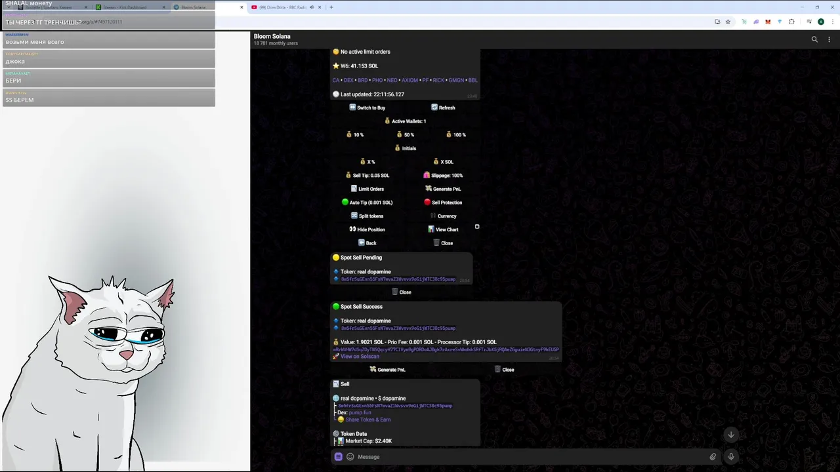Open GMGN link
This screenshot has width=840, height=472.
456,80
